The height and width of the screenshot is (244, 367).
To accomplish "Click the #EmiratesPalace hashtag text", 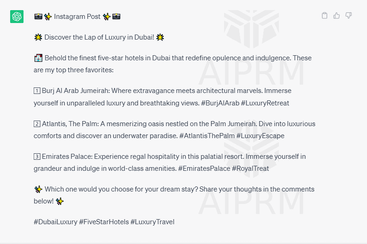I will (204, 168).
